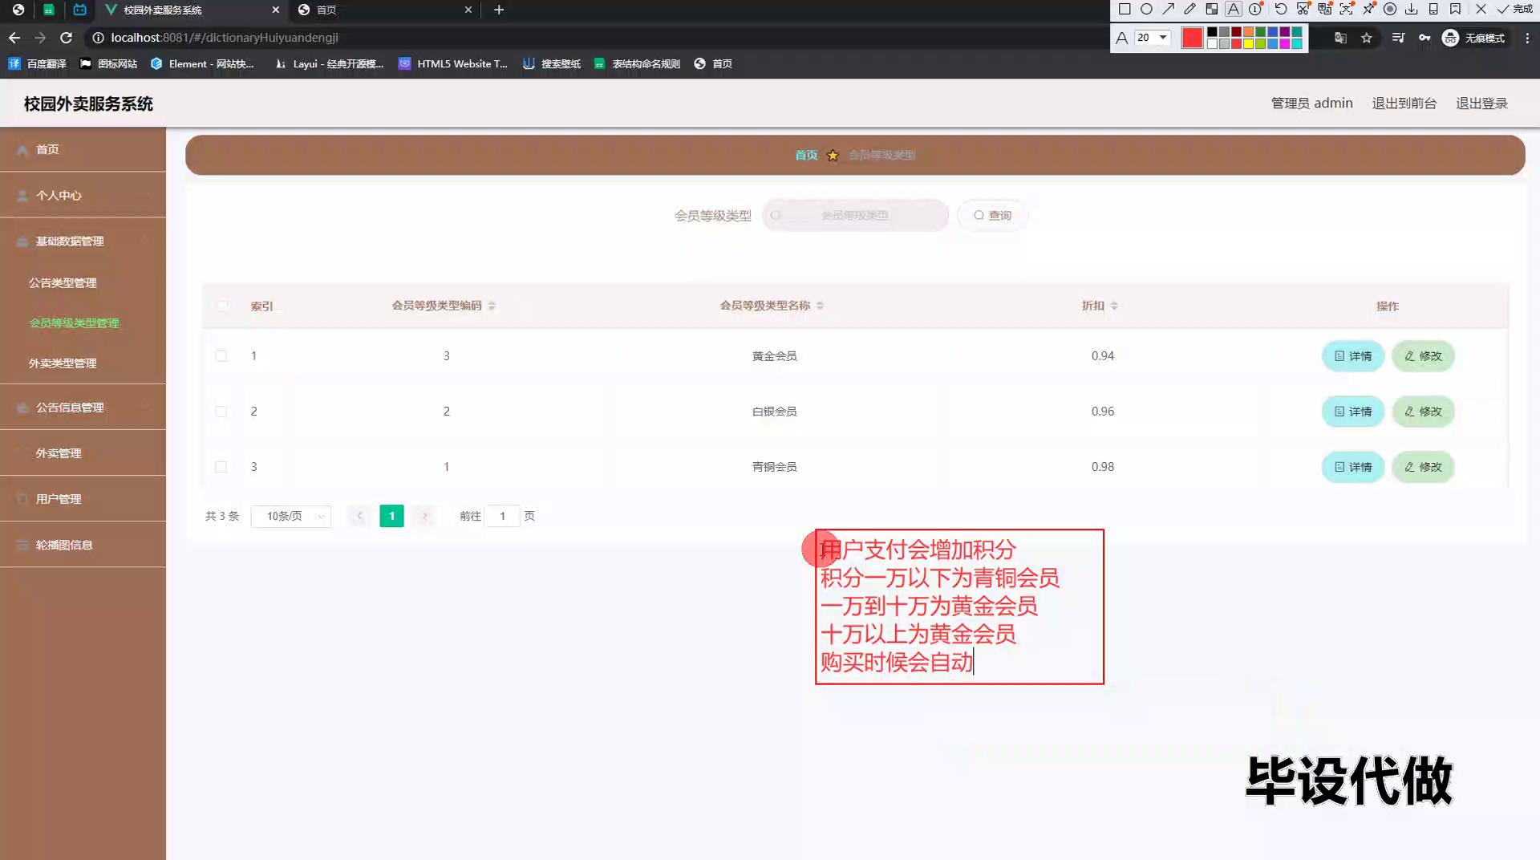Choose the arrow drawing tool
This screenshot has width=1540, height=860.
(1168, 10)
